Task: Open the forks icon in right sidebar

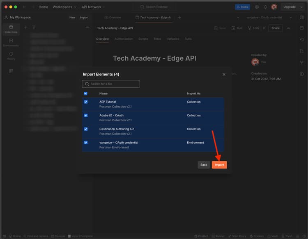Action: [x=302, y=62]
